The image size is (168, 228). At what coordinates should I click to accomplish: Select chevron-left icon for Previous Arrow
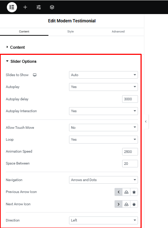(x=119, y=192)
